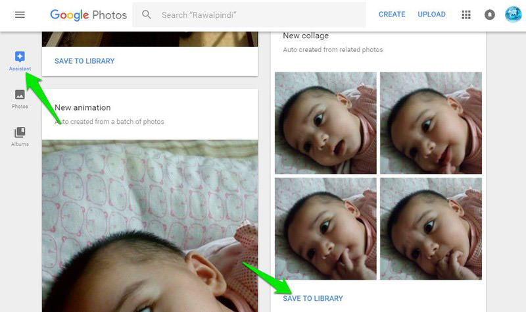Click the search magnifier icon
Viewport: 526px width, 312px height.
click(x=146, y=14)
